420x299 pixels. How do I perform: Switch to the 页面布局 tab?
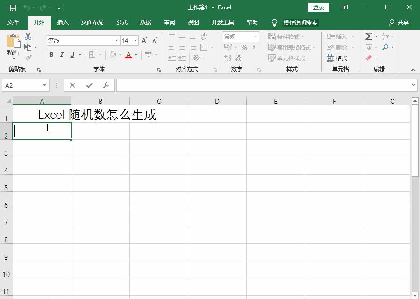pyautogui.click(x=93, y=22)
